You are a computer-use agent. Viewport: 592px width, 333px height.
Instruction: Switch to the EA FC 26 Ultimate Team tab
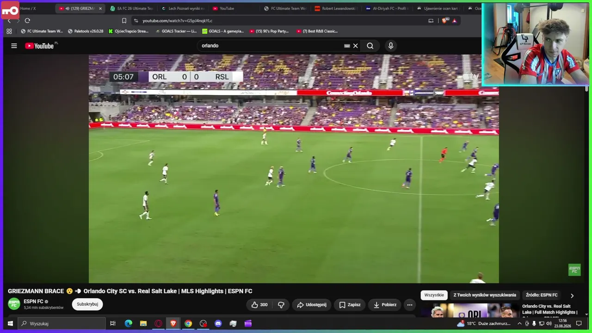point(131,8)
